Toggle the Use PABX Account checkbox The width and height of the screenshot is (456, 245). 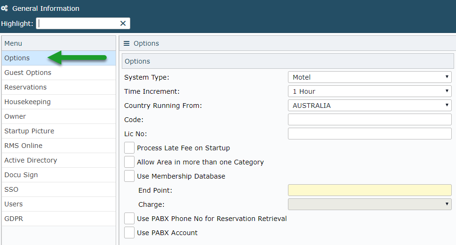[x=129, y=233]
